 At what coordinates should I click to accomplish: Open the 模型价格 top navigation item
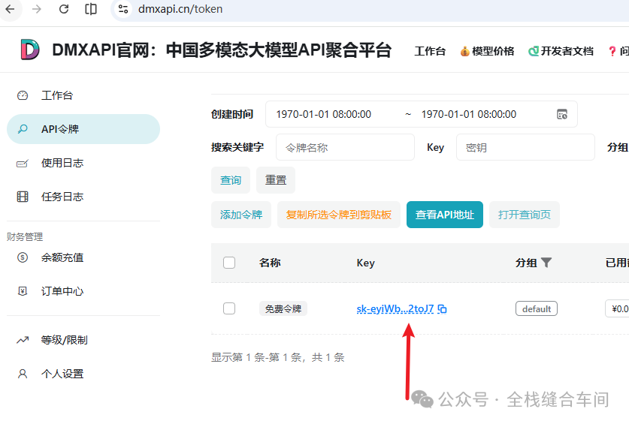[x=487, y=51]
